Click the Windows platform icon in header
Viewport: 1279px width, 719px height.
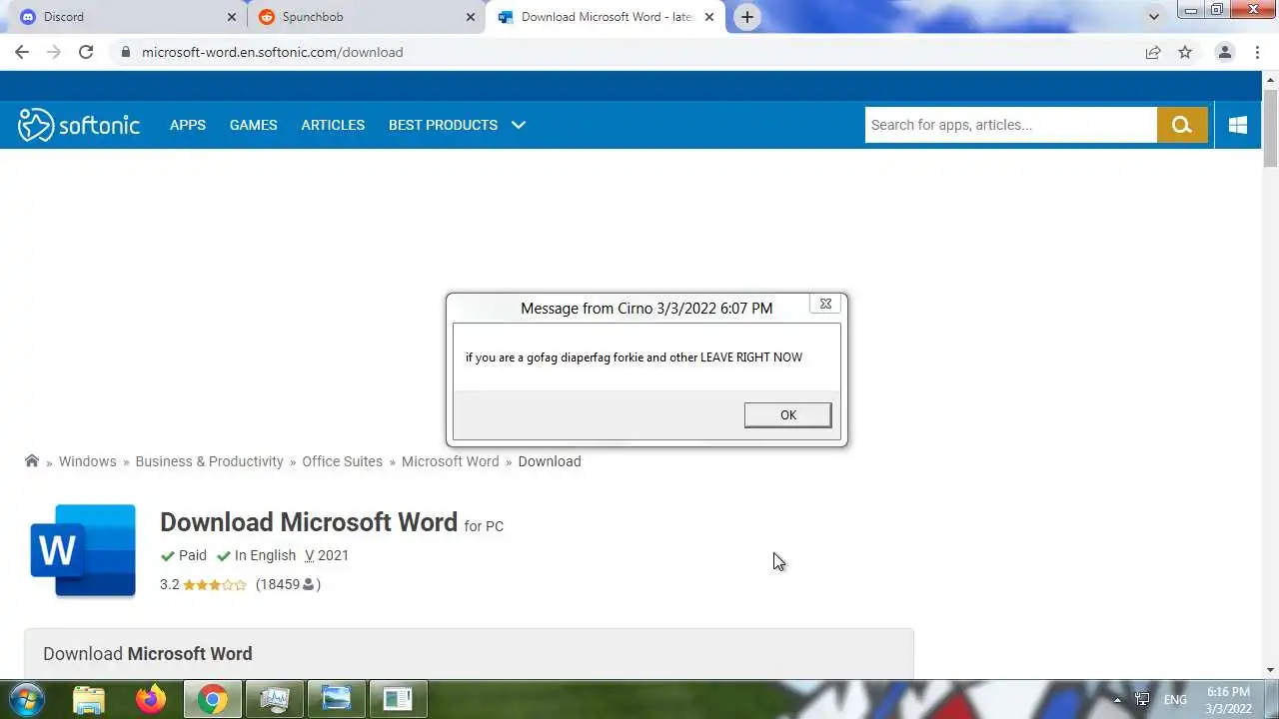tap(1238, 125)
